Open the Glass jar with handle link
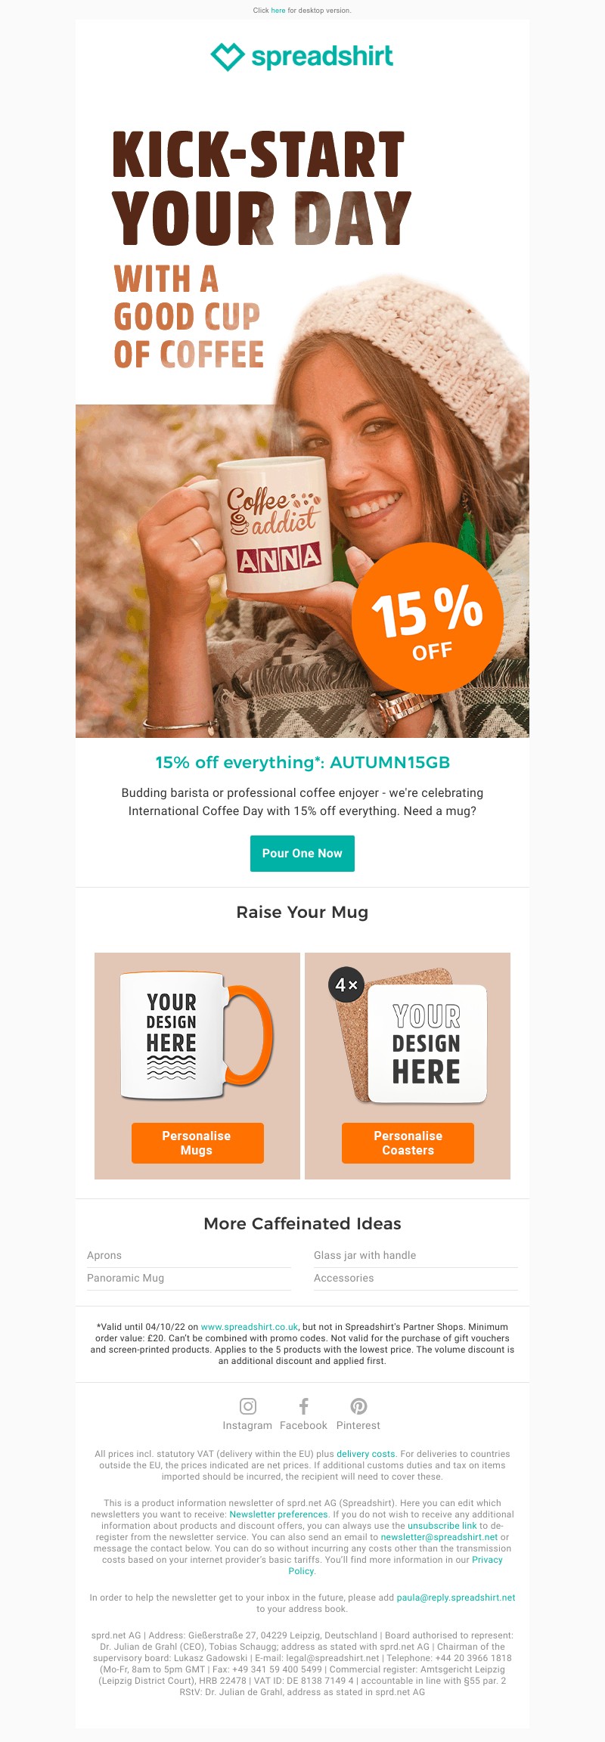This screenshot has height=1742, width=605. coord(365,1255)
